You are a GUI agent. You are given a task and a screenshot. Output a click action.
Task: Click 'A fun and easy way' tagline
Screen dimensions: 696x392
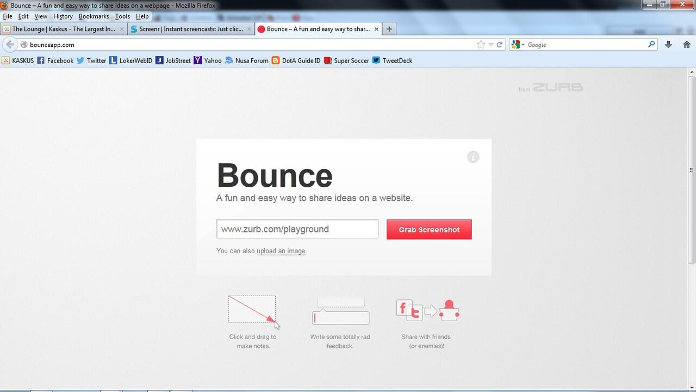pos(314,198)
